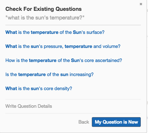Click the word 'density?' in the last question
Image resolution: width=148 pixels, height=133 pixels.
tap(63, 89)
